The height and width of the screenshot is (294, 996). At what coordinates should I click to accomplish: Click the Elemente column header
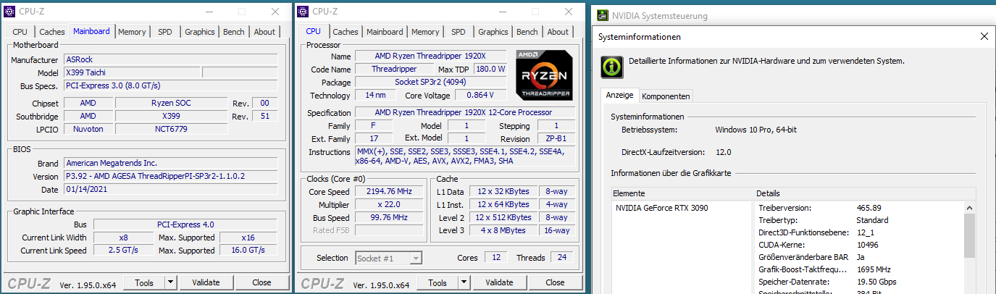point(682,193)
